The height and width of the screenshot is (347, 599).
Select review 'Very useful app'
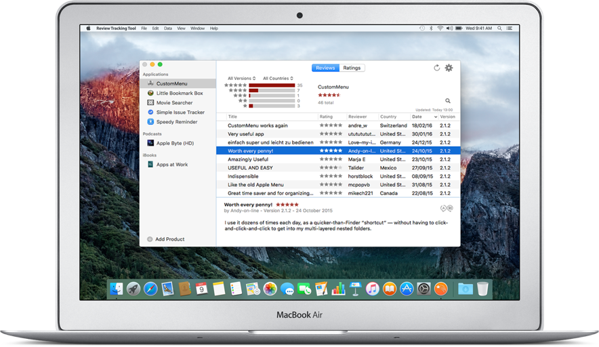coord(338,134)
